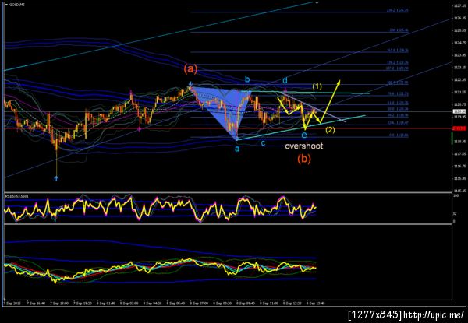Screen dimensions: 468x323
Task: Select the blue 'b' wave label
Action: pyautogui.click(x=247, y=79)
